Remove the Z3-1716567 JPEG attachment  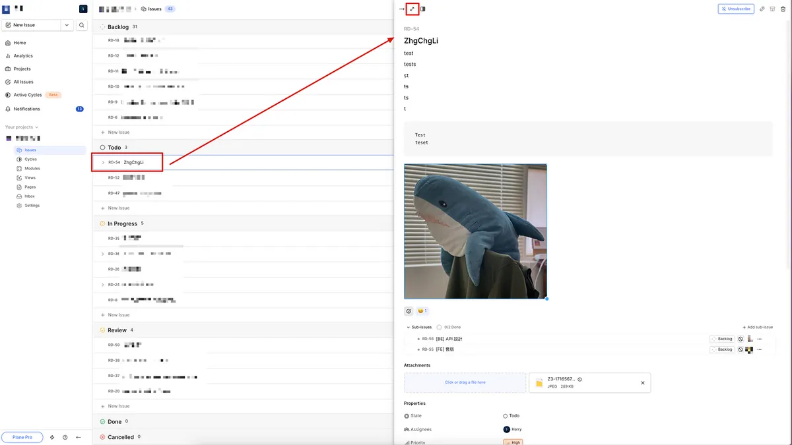(643, 383)
